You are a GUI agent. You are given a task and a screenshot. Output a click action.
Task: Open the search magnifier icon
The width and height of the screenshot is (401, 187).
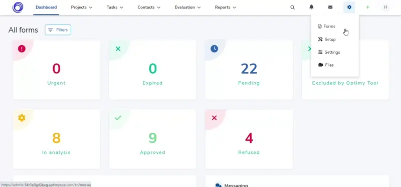click(292, 8)
